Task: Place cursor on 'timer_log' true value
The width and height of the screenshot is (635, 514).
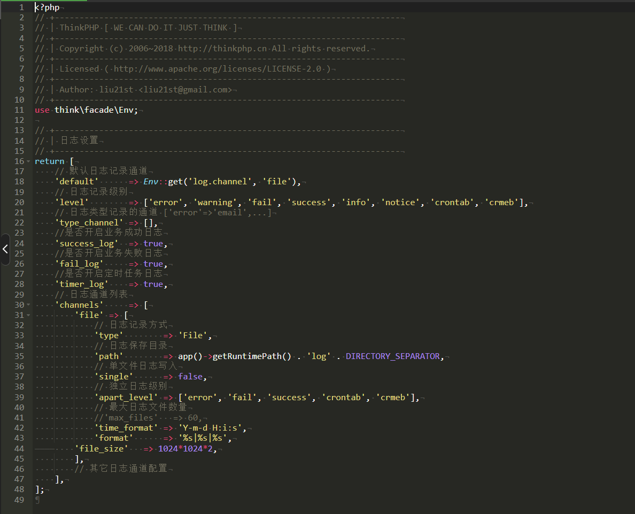Action: [x=153, y=285]
